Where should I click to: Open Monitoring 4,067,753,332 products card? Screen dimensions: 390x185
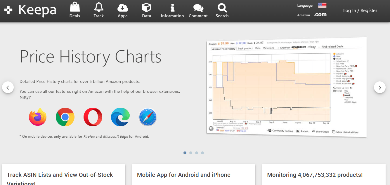point(315,175)
